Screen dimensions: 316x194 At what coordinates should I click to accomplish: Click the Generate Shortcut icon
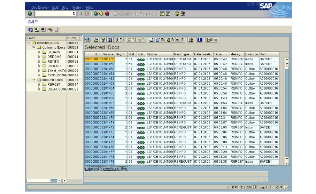click(x=168, y=14)
